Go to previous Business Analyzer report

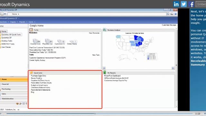click(104, 68)
